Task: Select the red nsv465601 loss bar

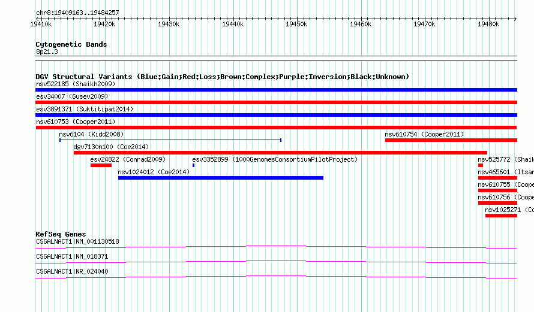Action: [497, 178]
